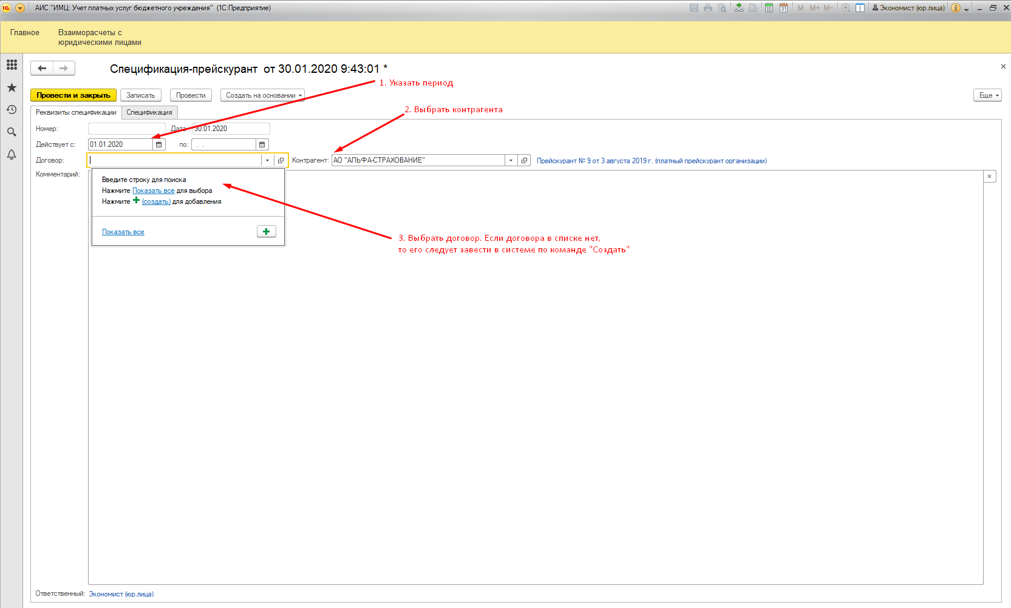The height and width of the screenshot is (608, 1011).
Task: Click the green plus create contract button
Action: [x=266, y=232]
